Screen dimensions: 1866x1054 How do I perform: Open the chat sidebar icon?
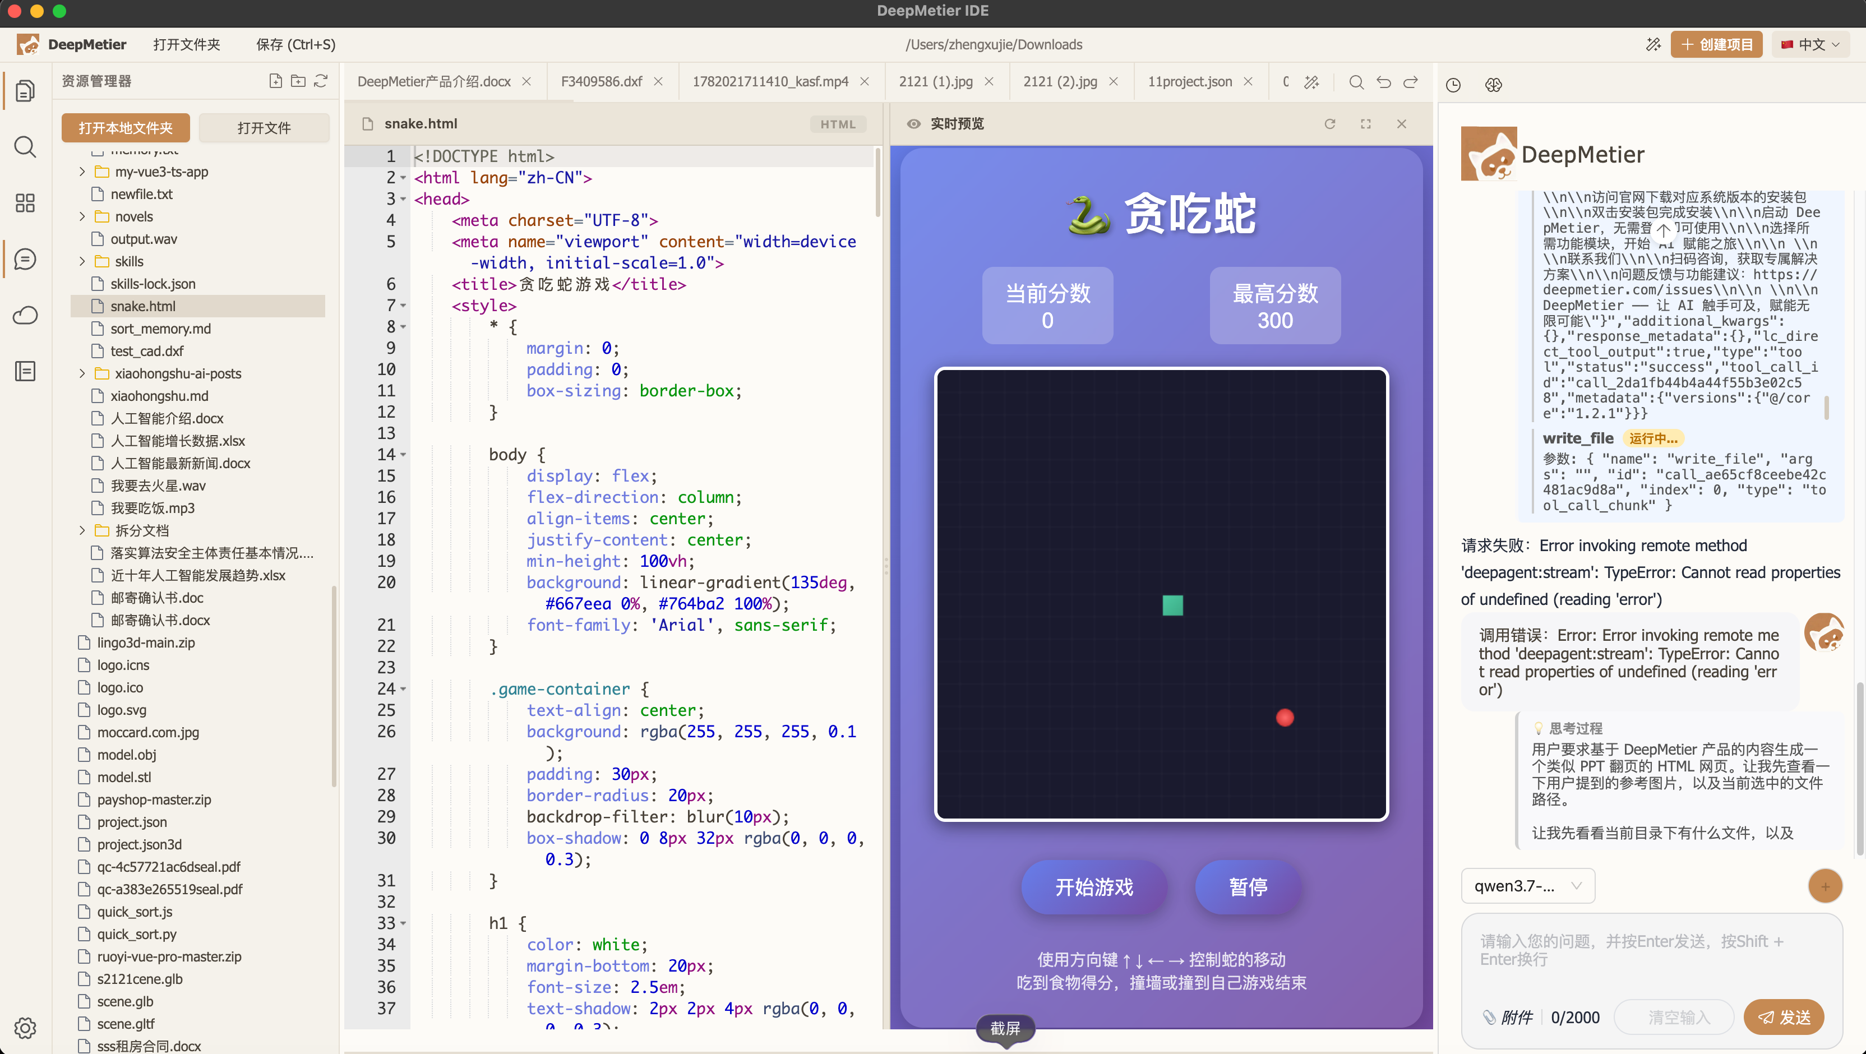tap(25, 260)
